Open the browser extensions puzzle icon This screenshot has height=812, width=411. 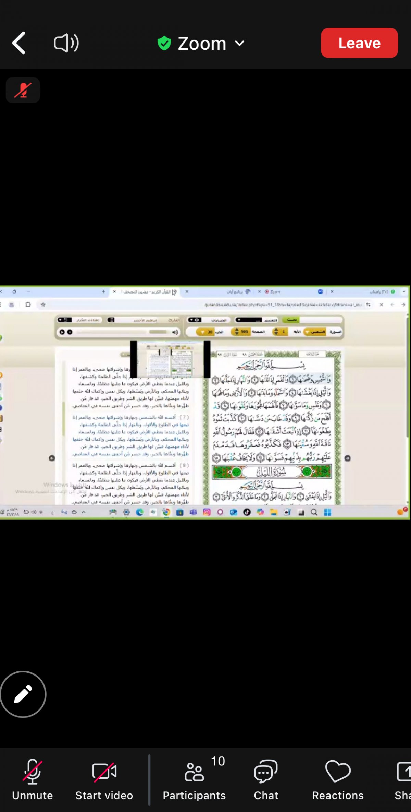tap(28, 304)
